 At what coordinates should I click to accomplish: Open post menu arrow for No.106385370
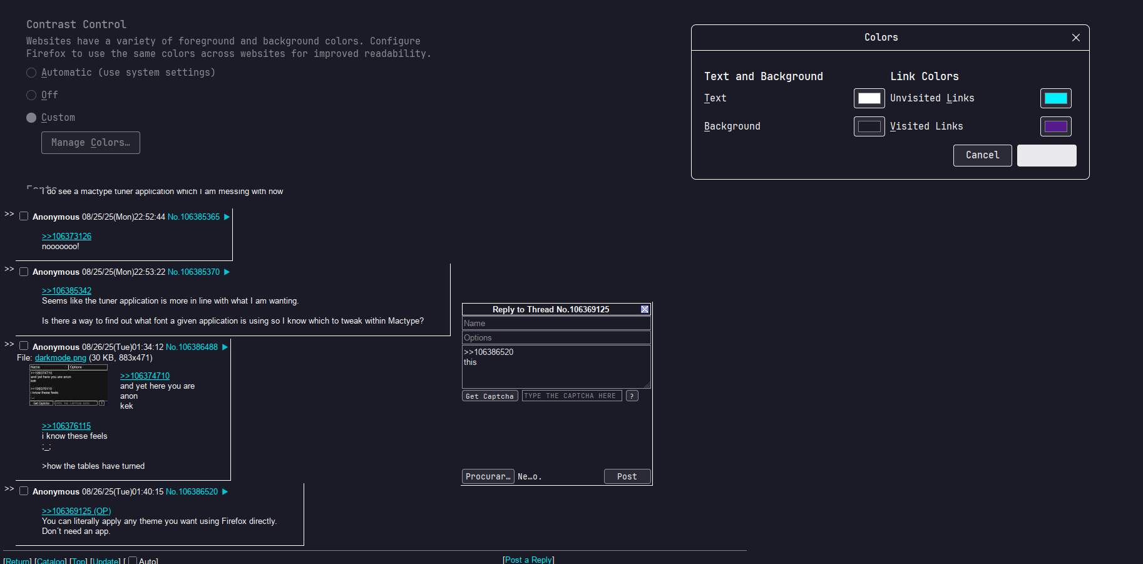(x=227, y=272)
